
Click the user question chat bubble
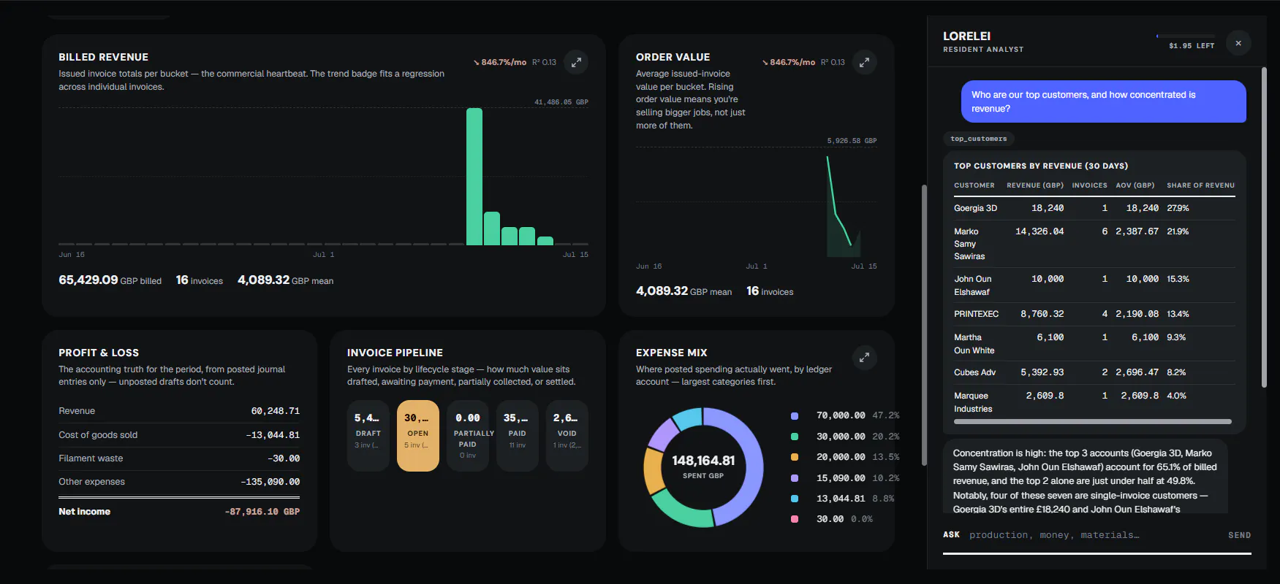1103,101
